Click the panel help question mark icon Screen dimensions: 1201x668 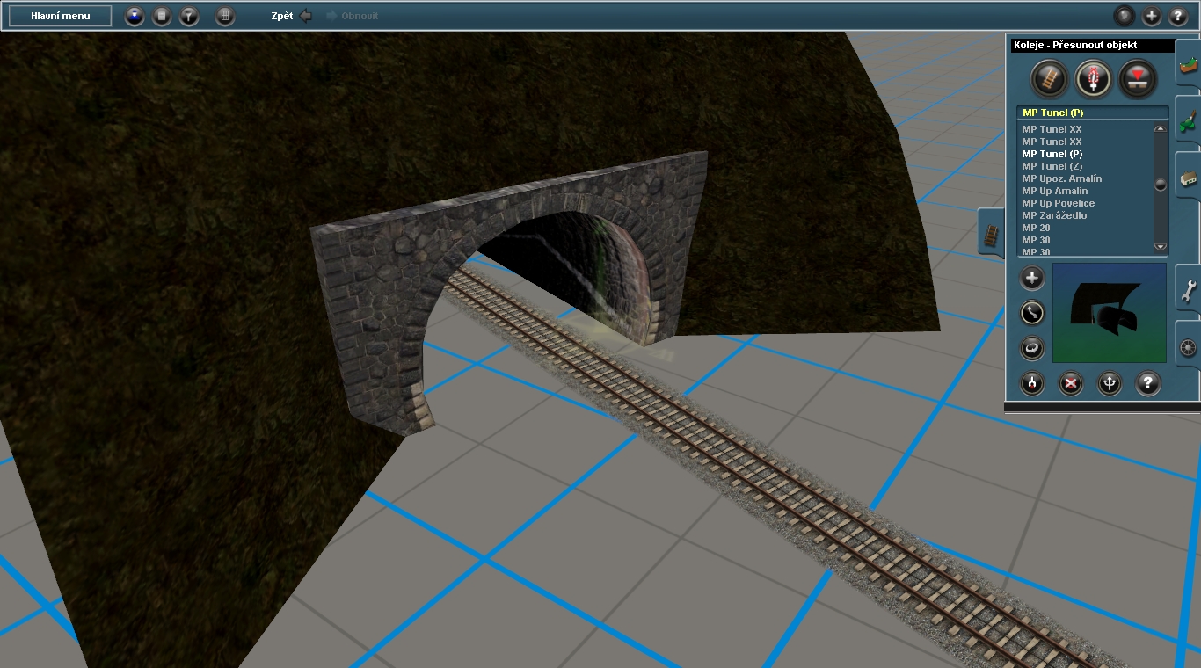1147,383
